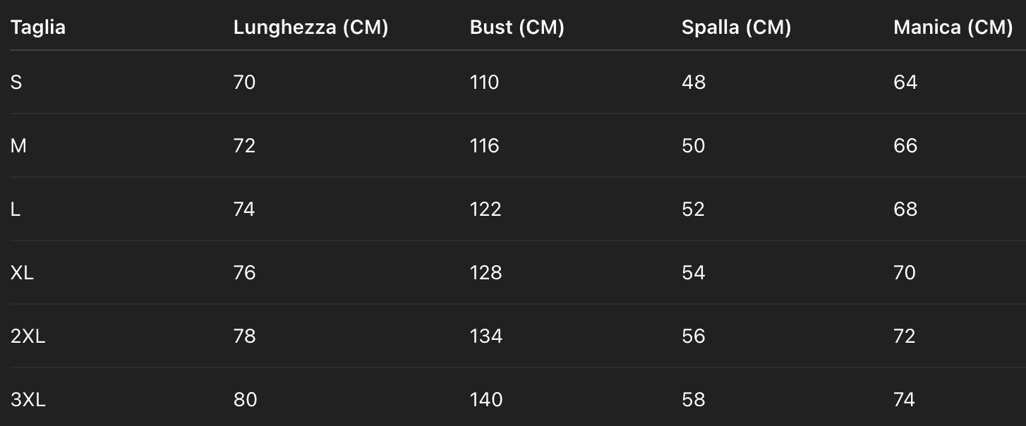This screenshot has width=1026, height=426.
Task: Click the Bust (CM) column header
Action: pos(517,28)
